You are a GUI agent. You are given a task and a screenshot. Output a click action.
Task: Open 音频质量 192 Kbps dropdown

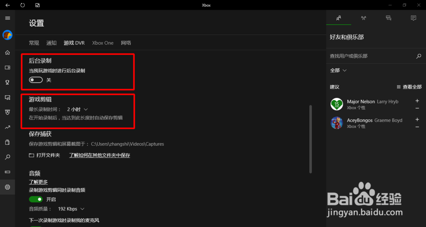71,209
